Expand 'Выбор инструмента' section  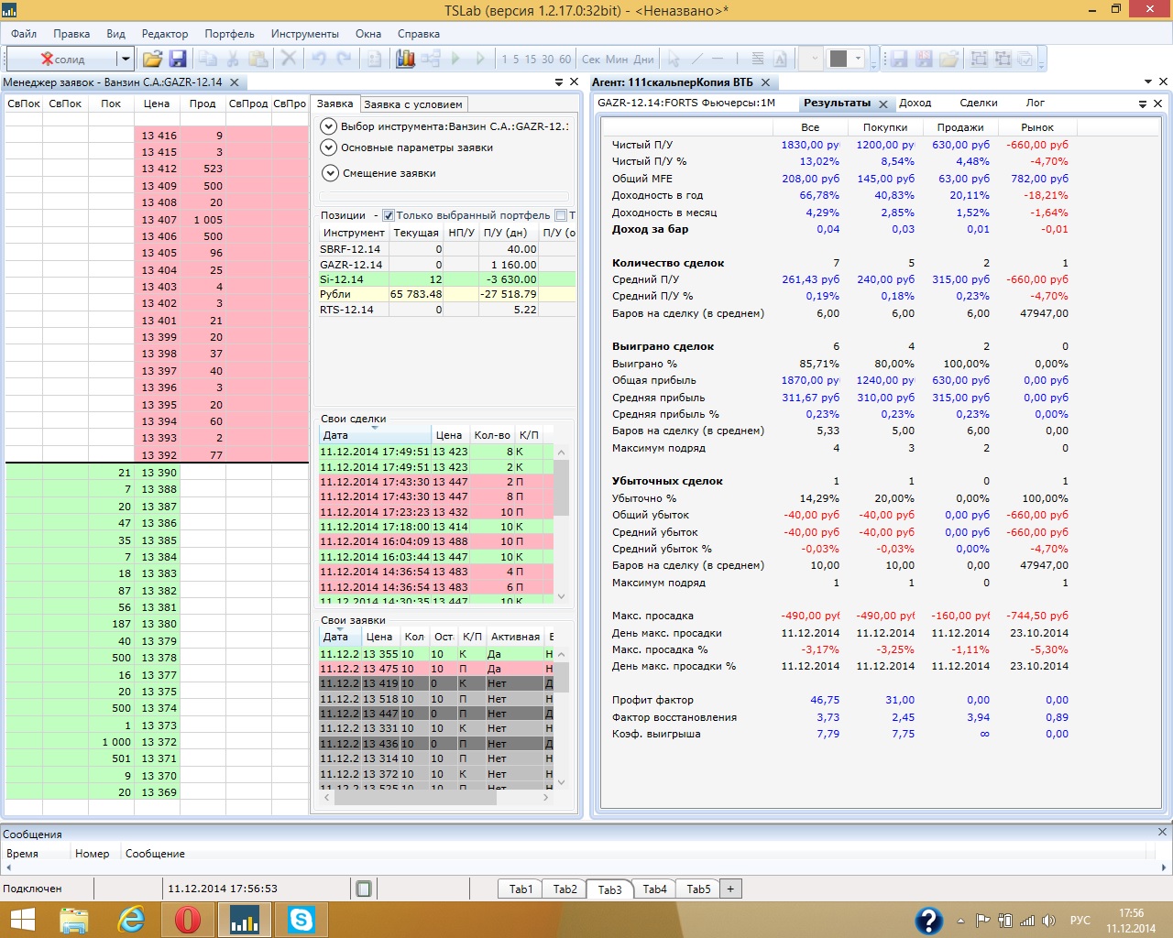[x=328, y=126]
